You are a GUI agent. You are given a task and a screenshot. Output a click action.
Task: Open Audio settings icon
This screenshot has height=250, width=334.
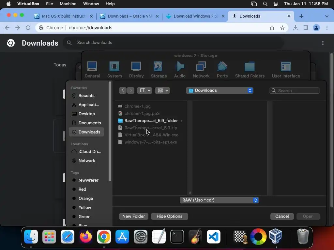tap(180, 70)
